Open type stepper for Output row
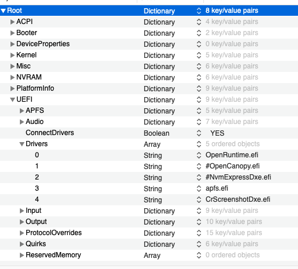This screenshot has height=269, width=298. click(199, 222)
